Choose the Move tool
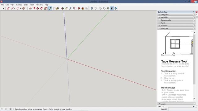 [x=38, y=8]
